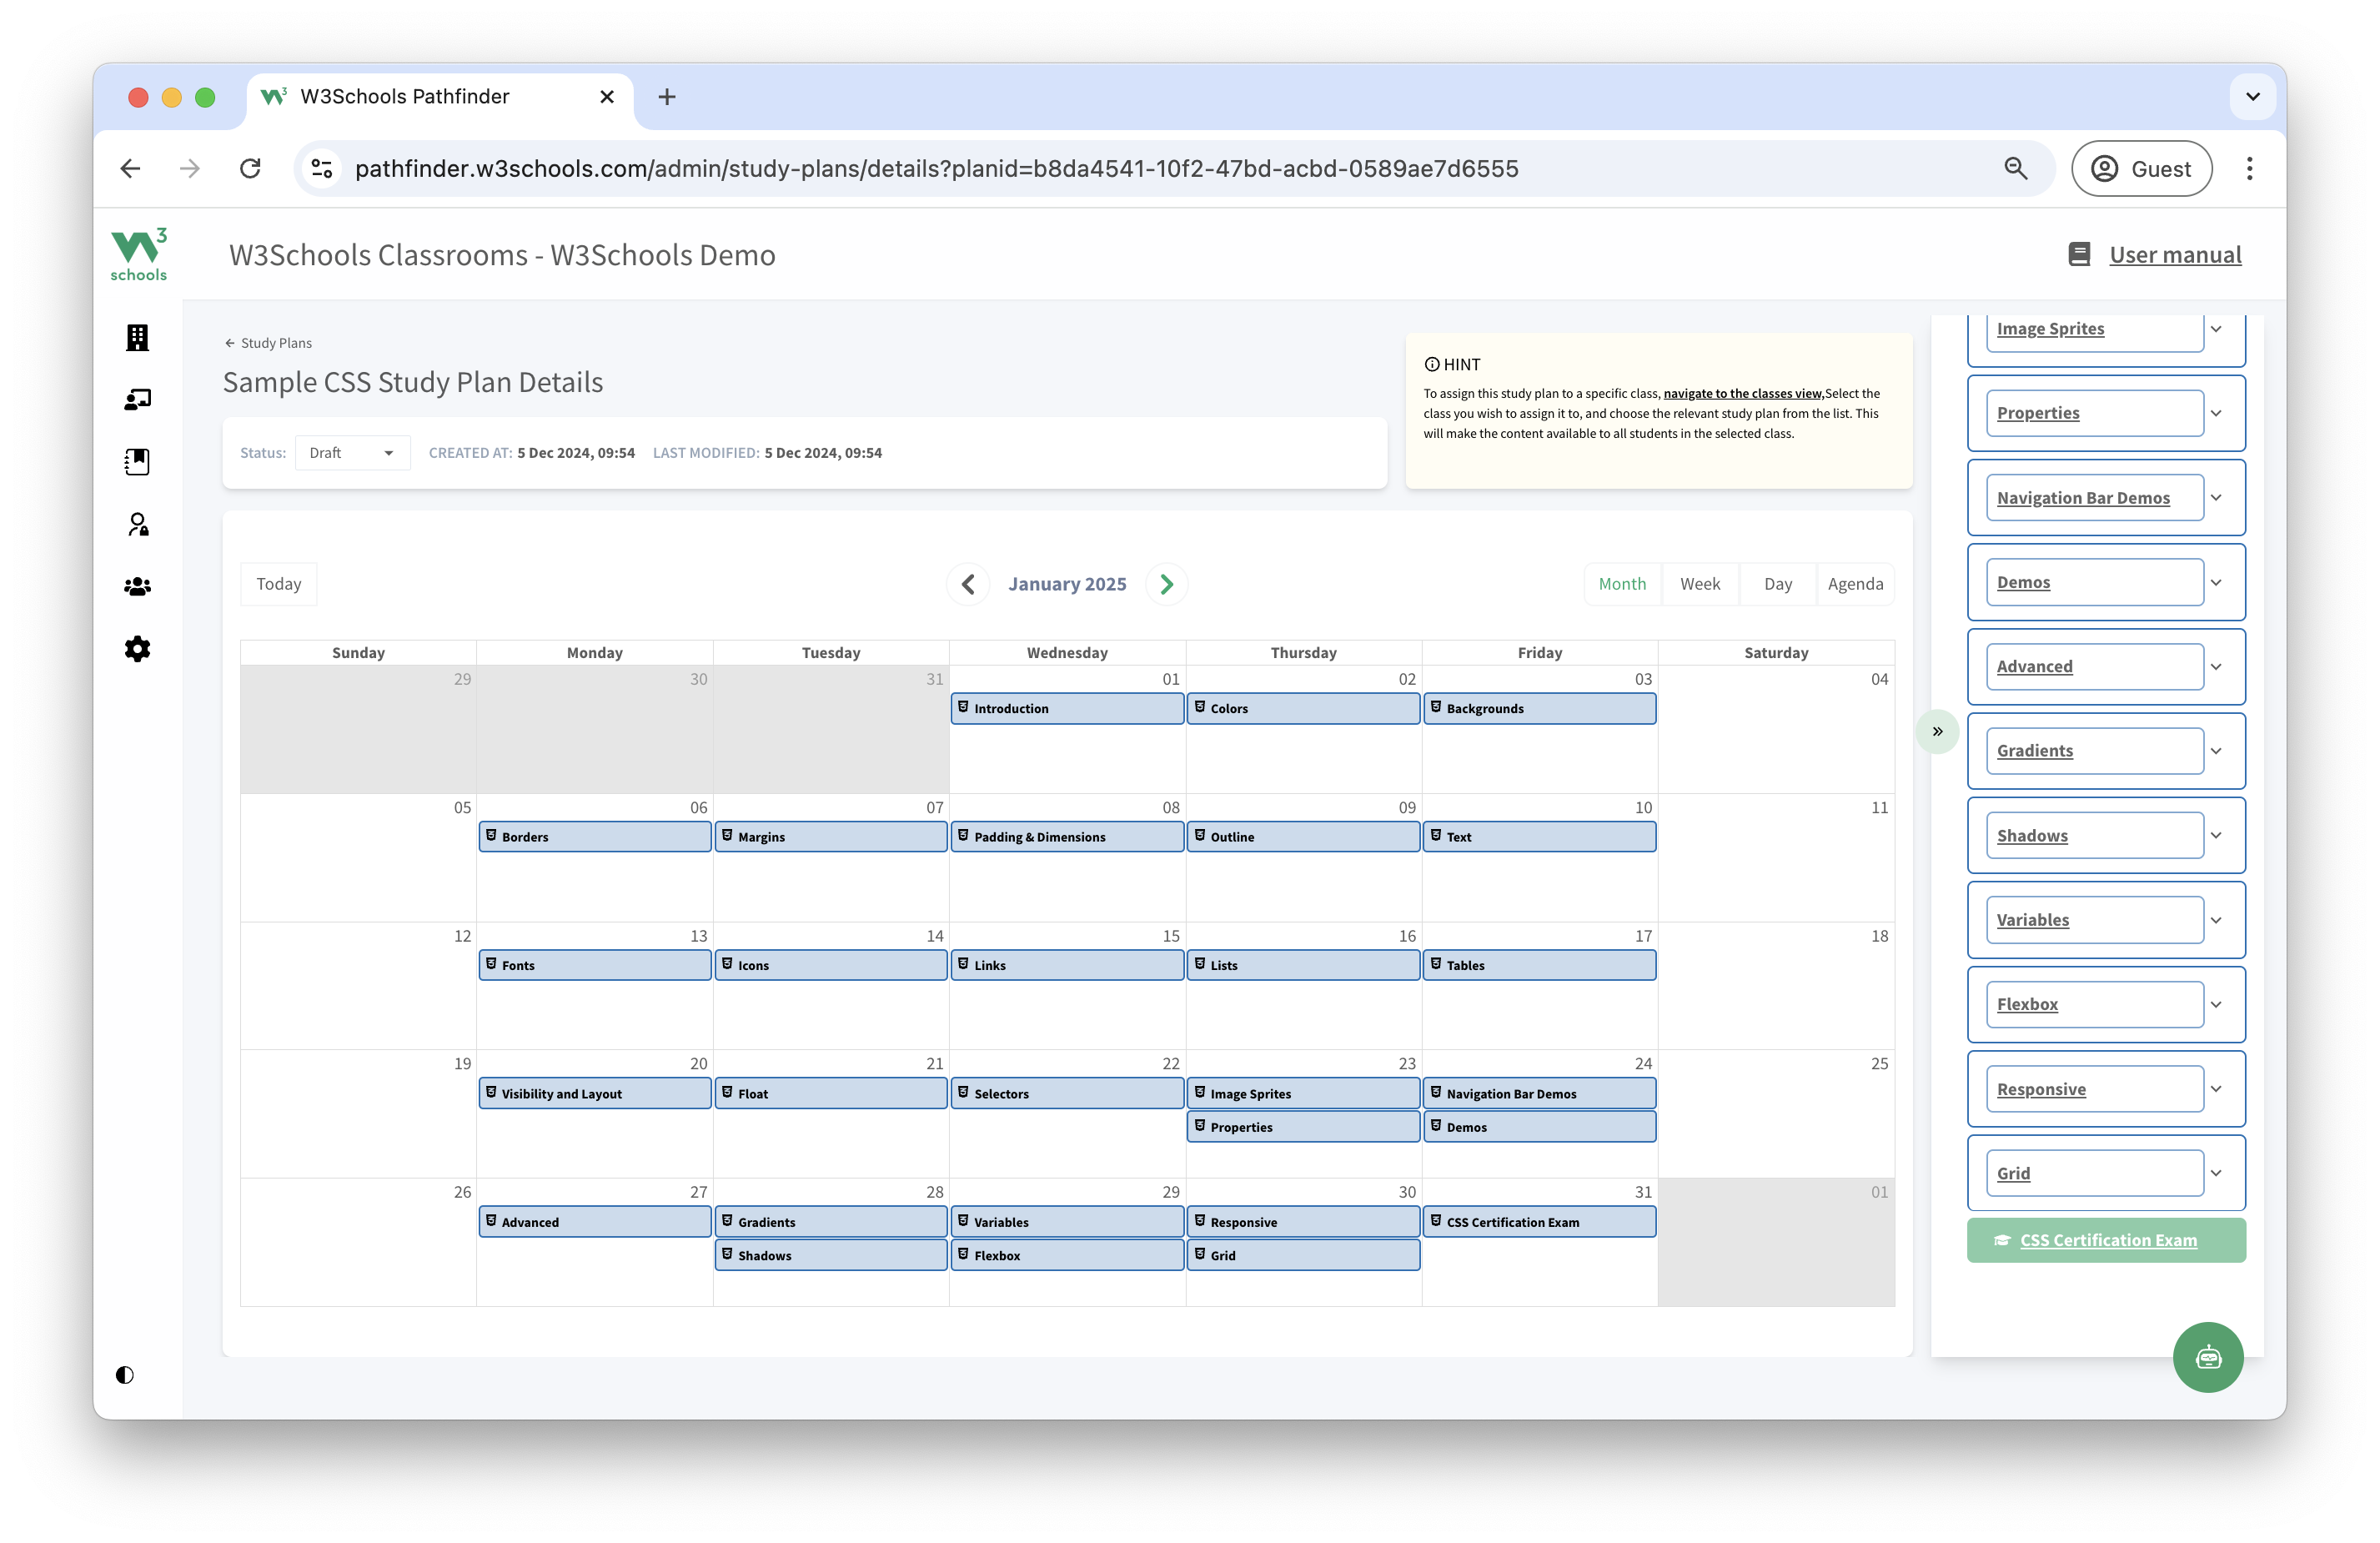This screenshot has width=2380, height=1543.
Task: Open the chatbot assistant icon bottom right
Action: [x=2209, y=1357]
